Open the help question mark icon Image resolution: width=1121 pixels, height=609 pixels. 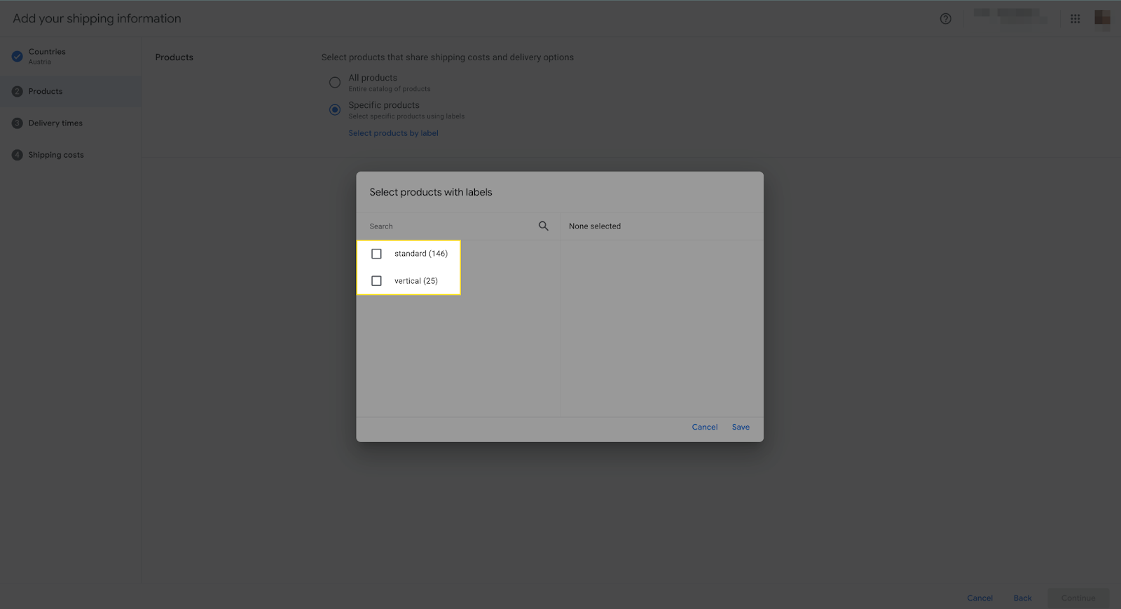coord(945,19)
